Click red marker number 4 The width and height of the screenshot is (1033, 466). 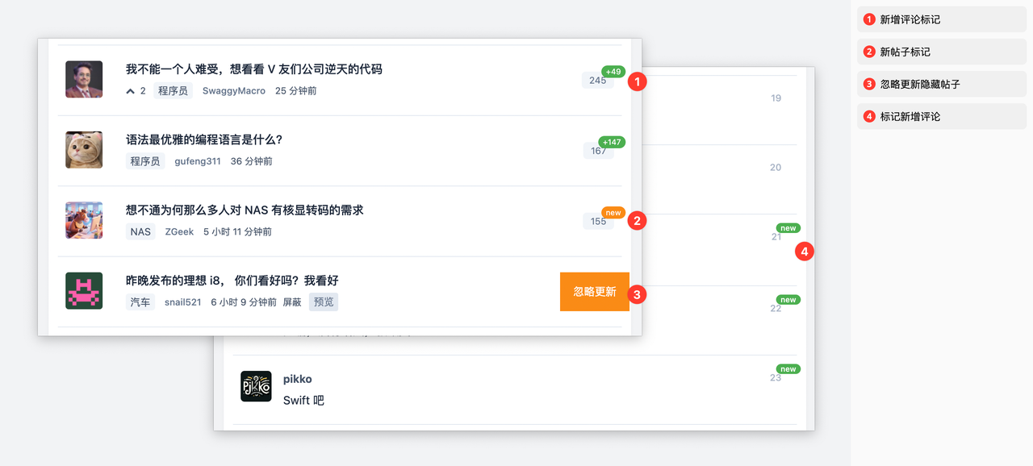pos(803,252)
